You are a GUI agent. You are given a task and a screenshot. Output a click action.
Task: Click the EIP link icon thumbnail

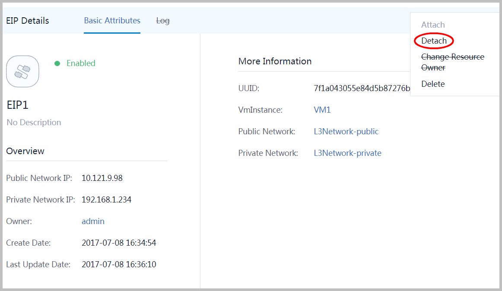[x=23, y=71]
